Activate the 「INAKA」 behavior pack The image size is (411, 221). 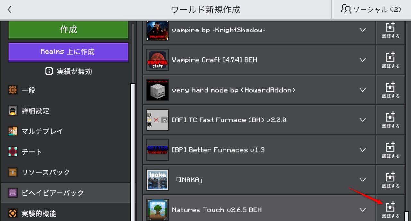click(390, 180)
